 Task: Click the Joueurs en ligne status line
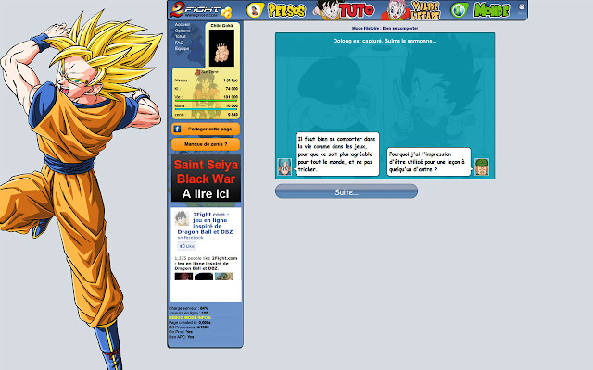[x=188, y=313]
